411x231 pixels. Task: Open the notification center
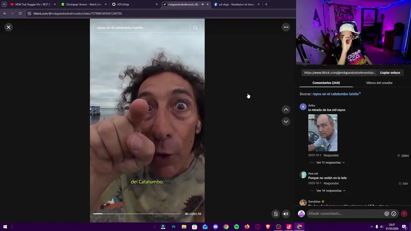(x=404, y=227)
